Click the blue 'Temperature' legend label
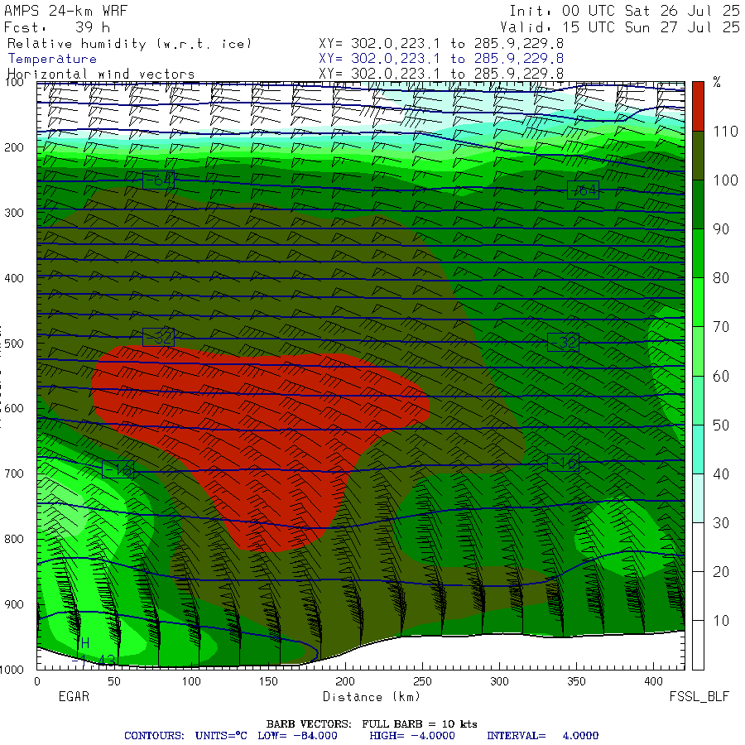745x745 pixels. tap(52, 59)
